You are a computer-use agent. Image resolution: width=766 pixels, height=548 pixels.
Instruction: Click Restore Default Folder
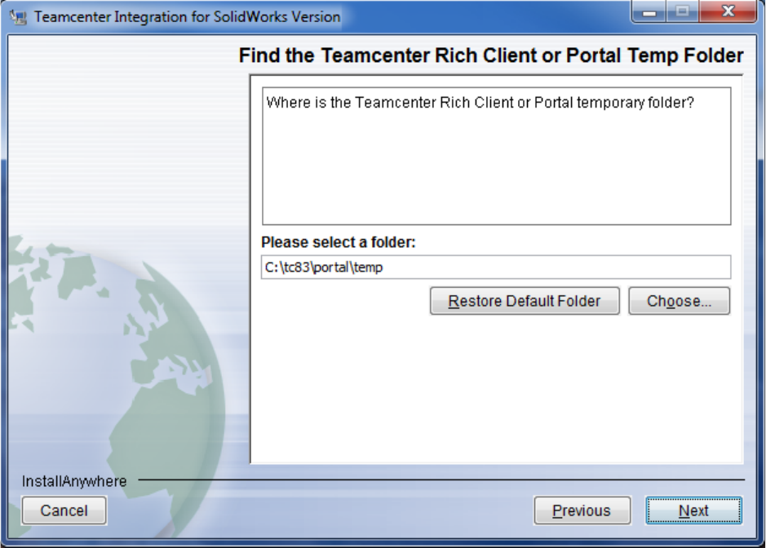coord(525,301)
